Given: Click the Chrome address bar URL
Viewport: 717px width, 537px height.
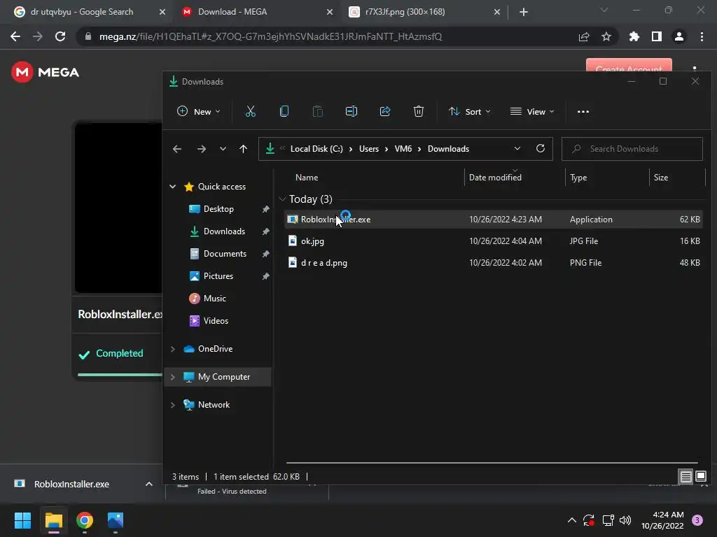Looking at the screenshot, I should pyautogui.click(x=271, y=36).
